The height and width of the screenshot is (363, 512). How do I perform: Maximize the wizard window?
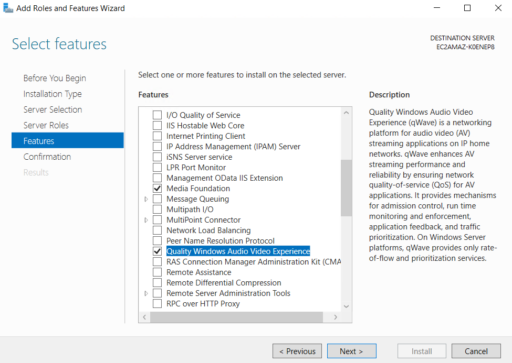click(467, 8)
